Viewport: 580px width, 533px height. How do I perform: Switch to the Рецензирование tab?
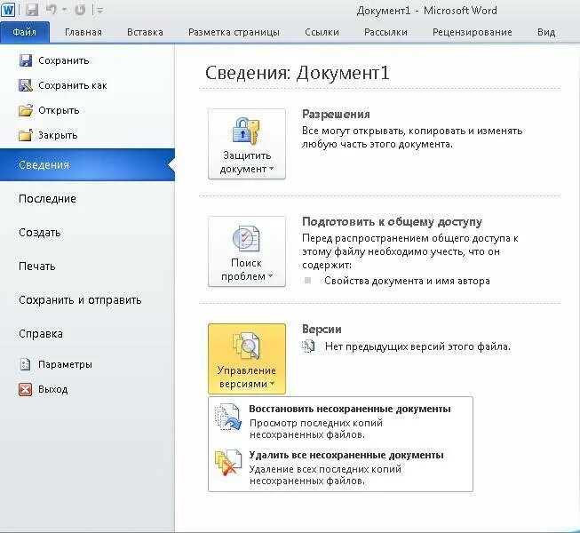(472, 32)
